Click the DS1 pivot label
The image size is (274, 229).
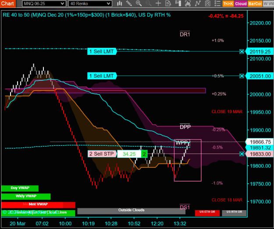[x=185, y=208]
